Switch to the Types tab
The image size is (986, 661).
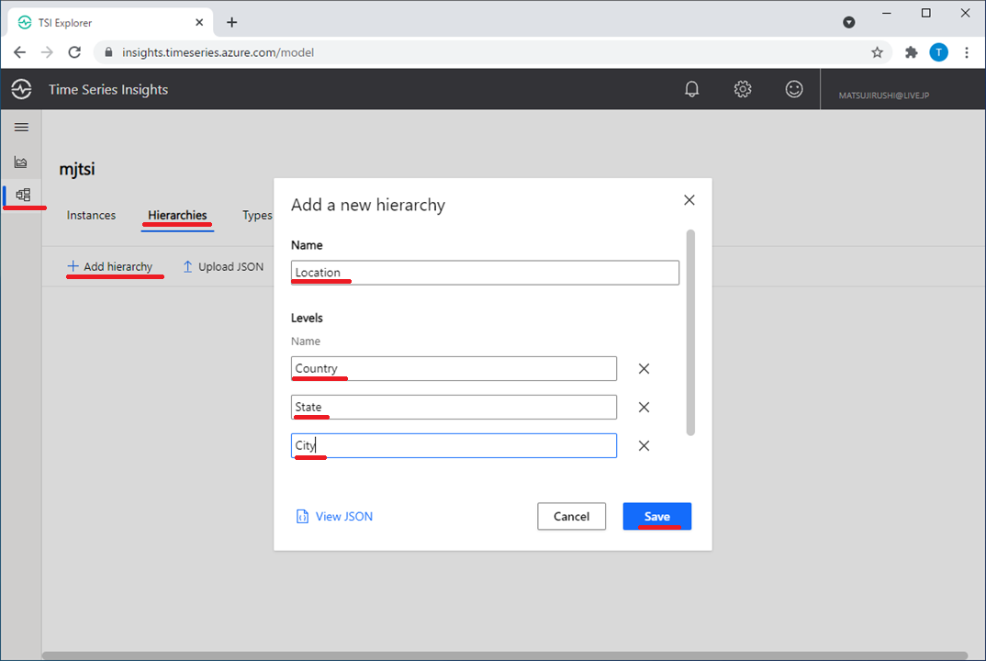coord(257,215)
